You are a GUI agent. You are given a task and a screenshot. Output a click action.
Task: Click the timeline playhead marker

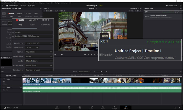[102, 74]
